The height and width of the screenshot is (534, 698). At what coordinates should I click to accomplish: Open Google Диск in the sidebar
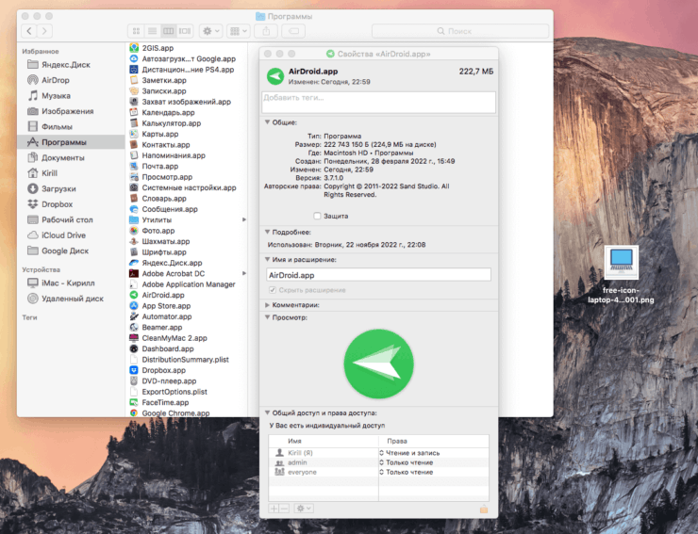click(x=65, y=251)
